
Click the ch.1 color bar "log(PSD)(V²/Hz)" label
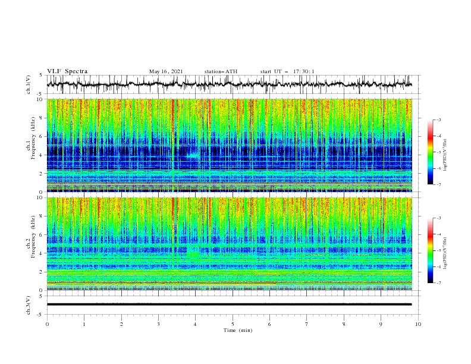[445, 155]
